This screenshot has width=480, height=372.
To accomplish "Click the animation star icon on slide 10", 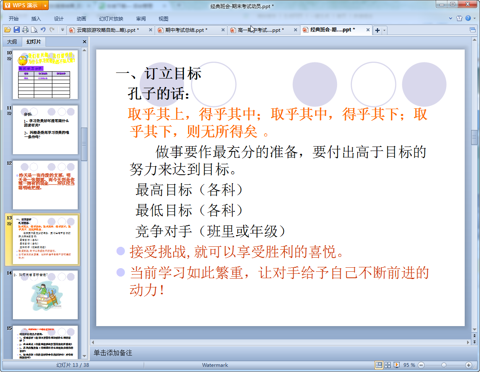I will [9, 58].
